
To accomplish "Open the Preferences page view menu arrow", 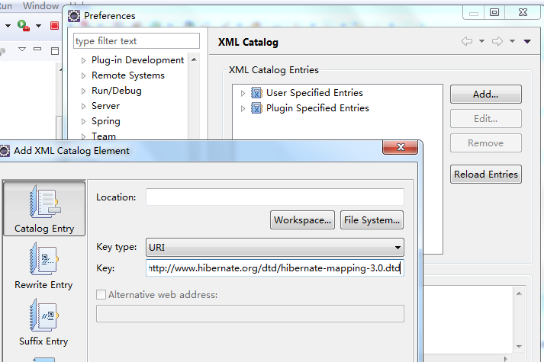I will [x=527, y=41].
